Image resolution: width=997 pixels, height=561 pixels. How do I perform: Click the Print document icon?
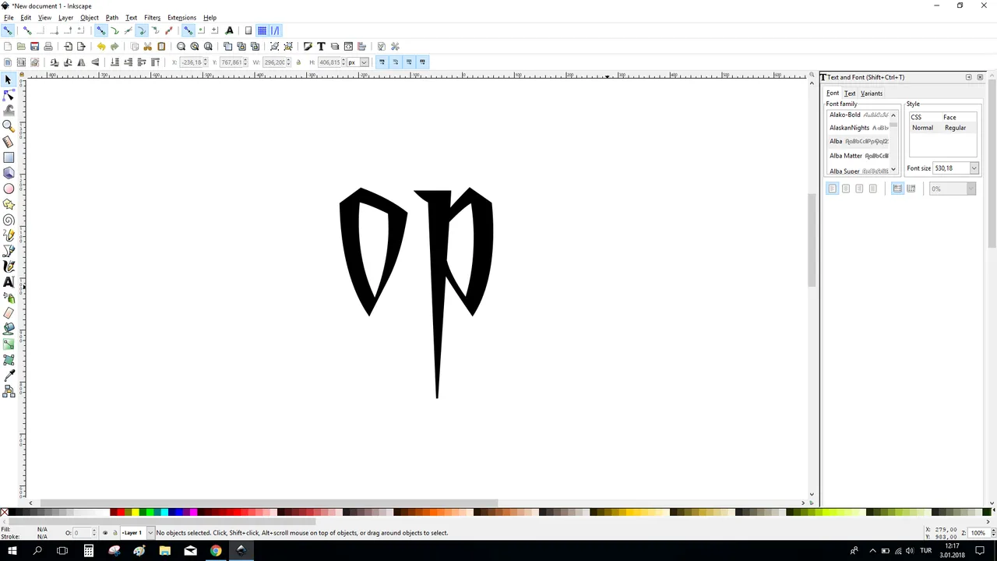[x=48, y=46]
